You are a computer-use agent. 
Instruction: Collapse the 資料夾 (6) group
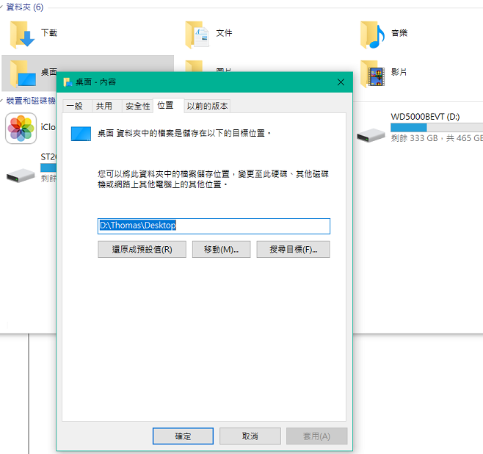[x=1, y=7]
